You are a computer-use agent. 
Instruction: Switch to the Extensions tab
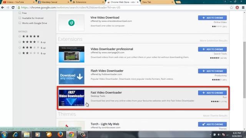pos(88,2)
